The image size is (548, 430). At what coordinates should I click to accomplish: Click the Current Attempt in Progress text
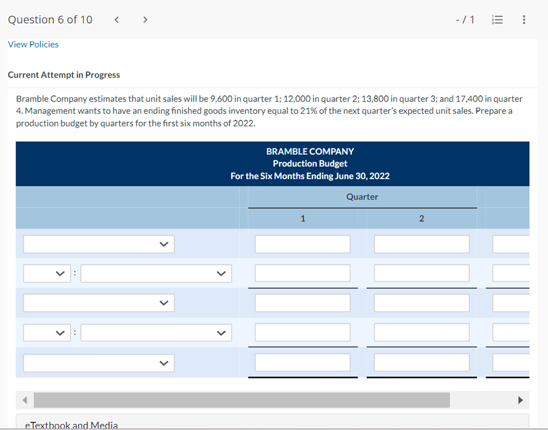64,75
